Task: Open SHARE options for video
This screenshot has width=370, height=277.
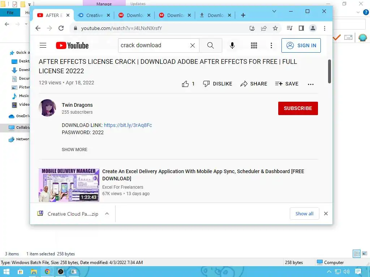Action: pos(254,84)
